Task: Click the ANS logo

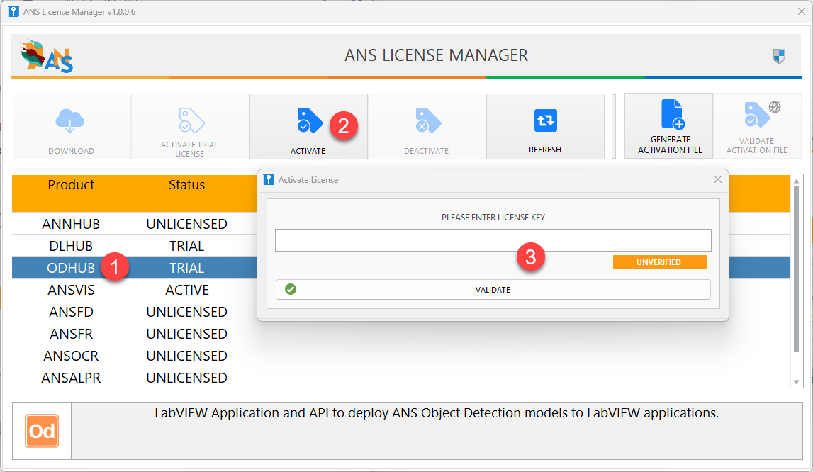Action: coord(47,56)
